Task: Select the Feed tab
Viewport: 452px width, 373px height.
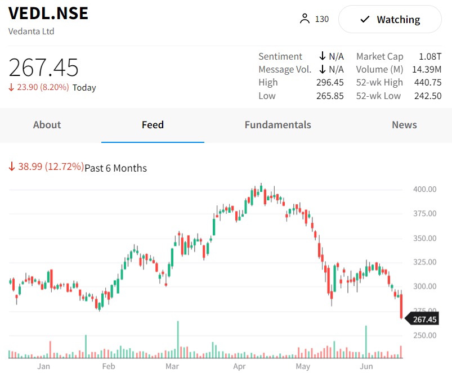Action: pyautogui.click(x=153, y=125)
